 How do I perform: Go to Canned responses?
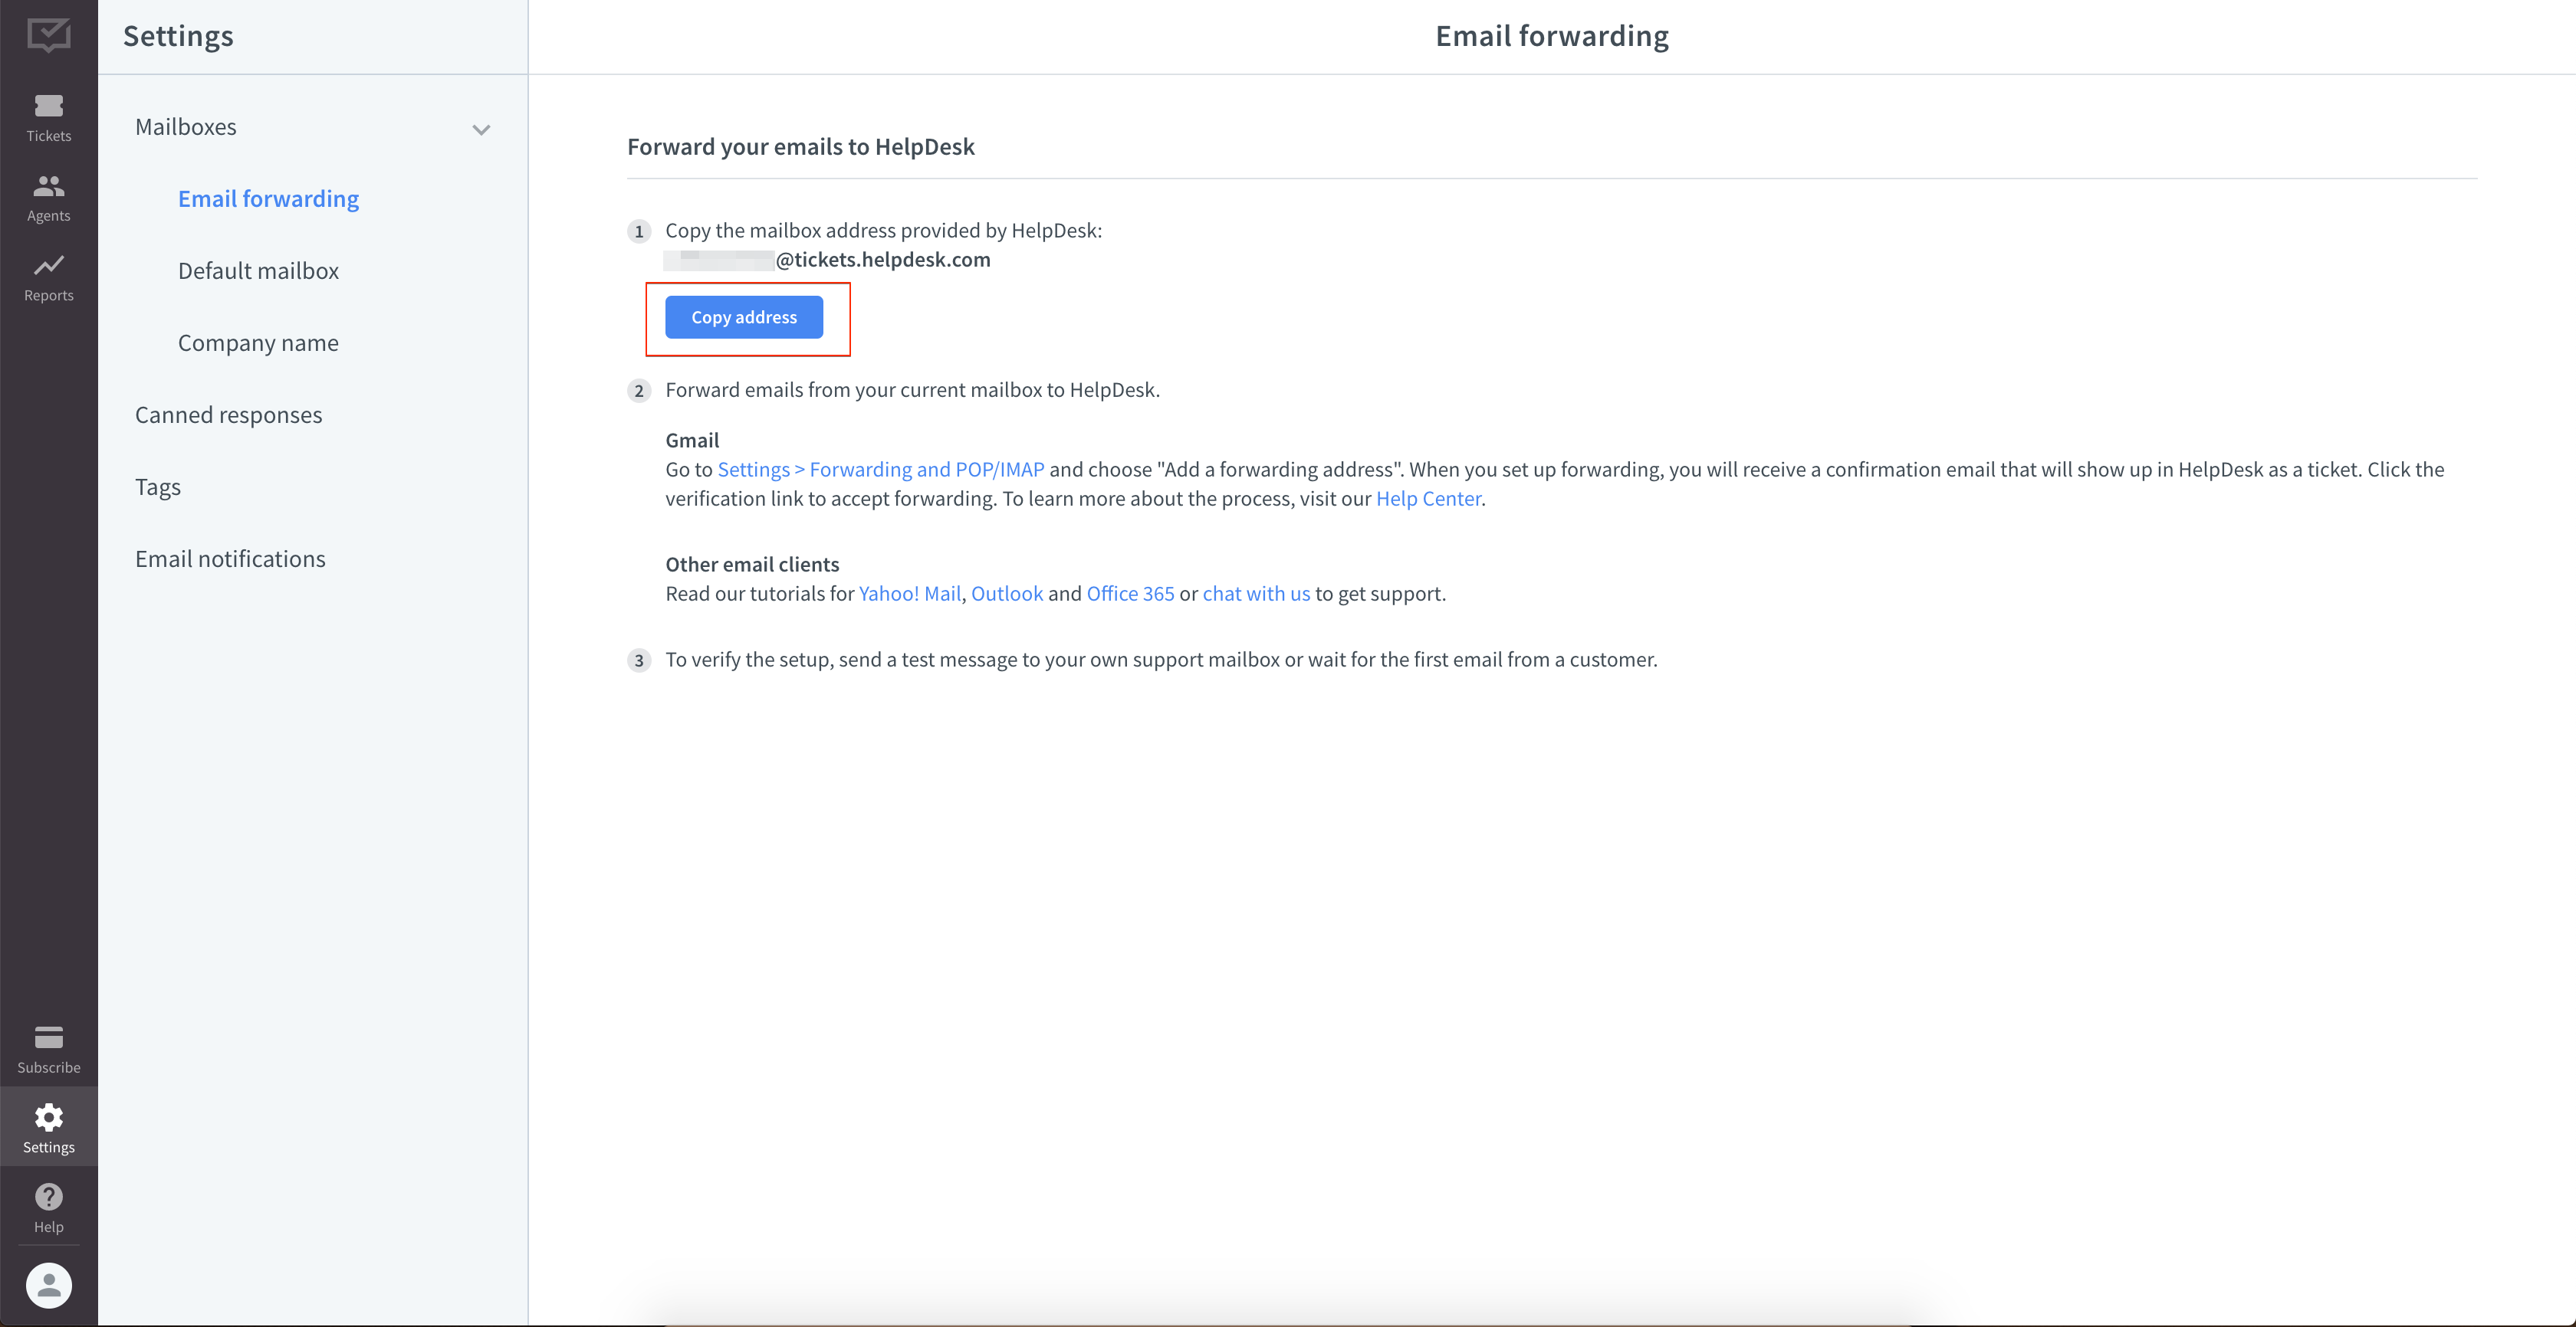point(228,414)
